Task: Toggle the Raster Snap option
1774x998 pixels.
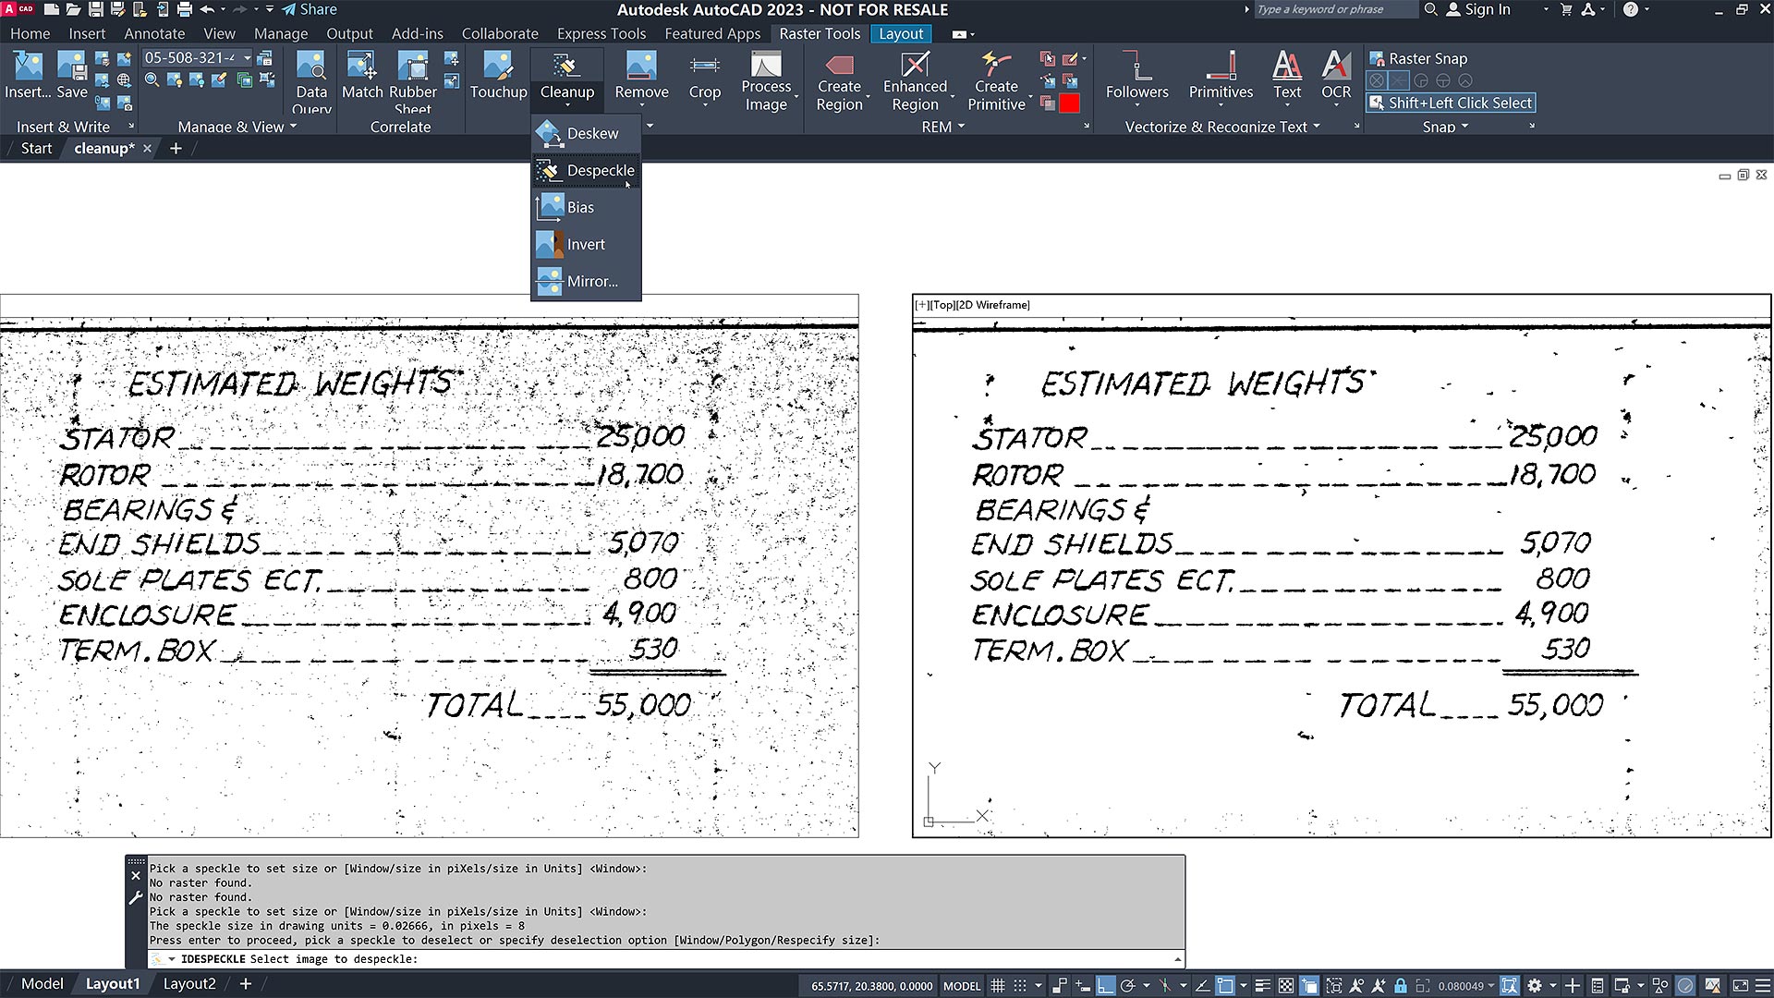Action: point(1417,58)
